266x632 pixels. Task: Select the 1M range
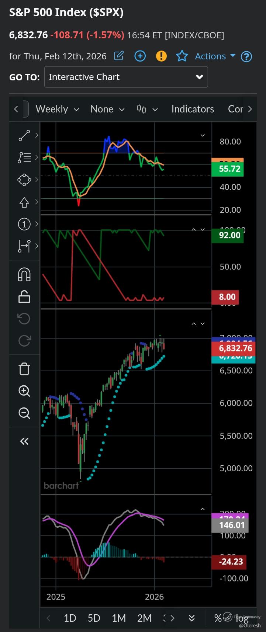pos(119,618)
